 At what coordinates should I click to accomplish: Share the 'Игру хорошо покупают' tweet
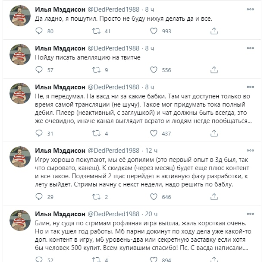pos(214,197)
